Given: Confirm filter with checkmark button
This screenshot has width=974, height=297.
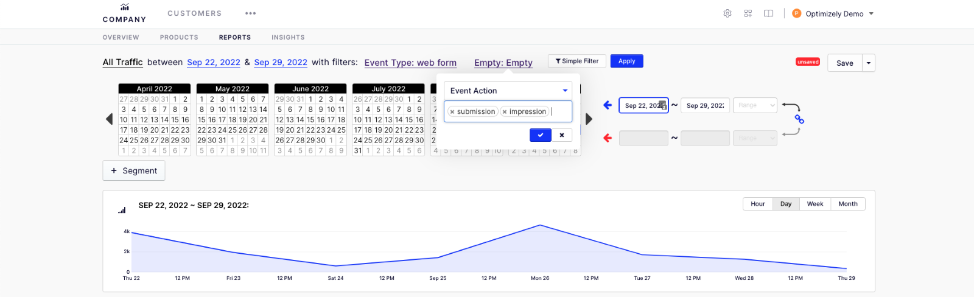Looking at the screenshot, I should [x=541, y=135].
